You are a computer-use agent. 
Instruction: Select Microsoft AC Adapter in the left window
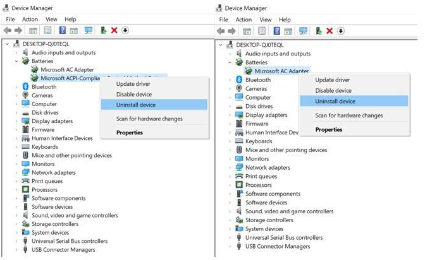coord(67,70)
